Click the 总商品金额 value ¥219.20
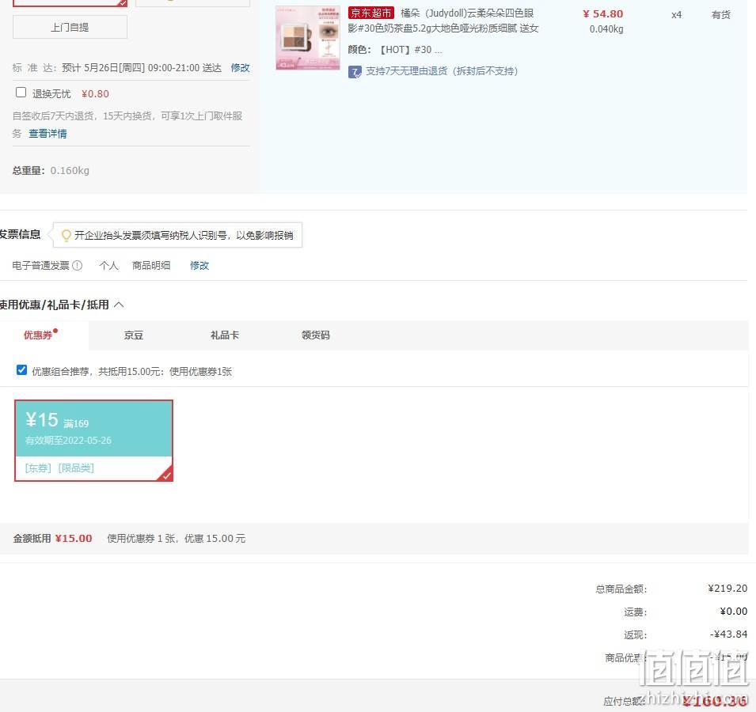Viewport: 756px width, 712px height. 728,589
